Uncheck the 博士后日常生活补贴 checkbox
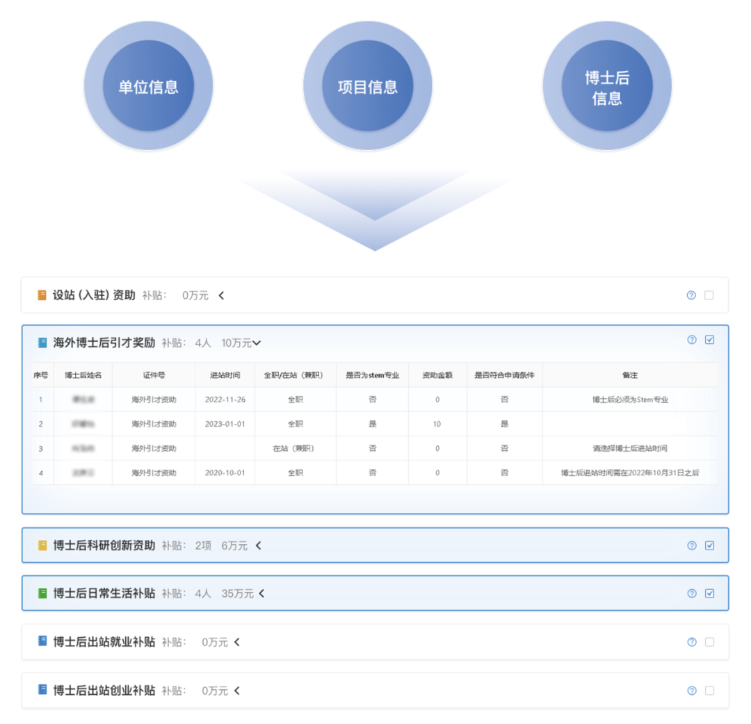 point(709,593)
